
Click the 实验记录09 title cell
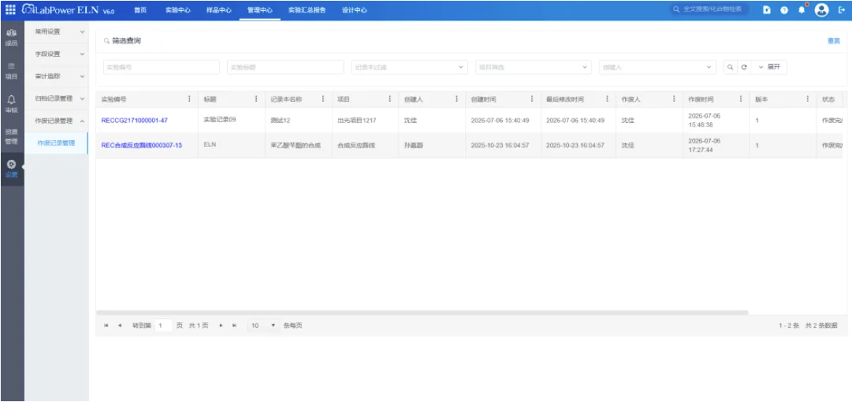220,119
